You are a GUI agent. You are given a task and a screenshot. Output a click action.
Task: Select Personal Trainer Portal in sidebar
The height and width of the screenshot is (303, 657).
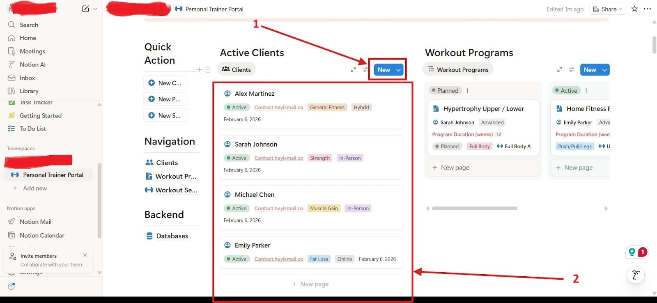[x=48, y=175]
